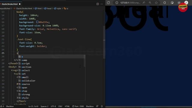Click the 'font-weight: bolder;' code line
This screenshot has width=192, height=108.
(33, 46)
